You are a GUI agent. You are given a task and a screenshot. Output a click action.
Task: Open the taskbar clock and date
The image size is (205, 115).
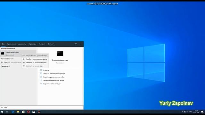[x=196, y=112]
